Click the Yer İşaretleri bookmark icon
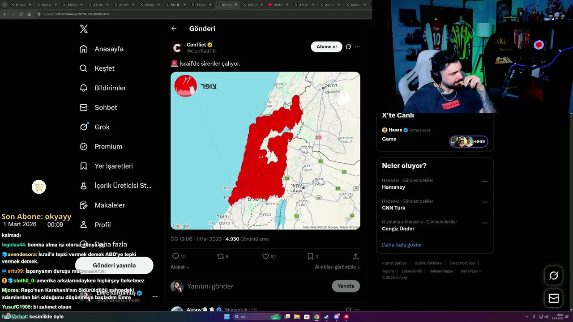Screen dimensions: 573x322 (x=84, y=166)
